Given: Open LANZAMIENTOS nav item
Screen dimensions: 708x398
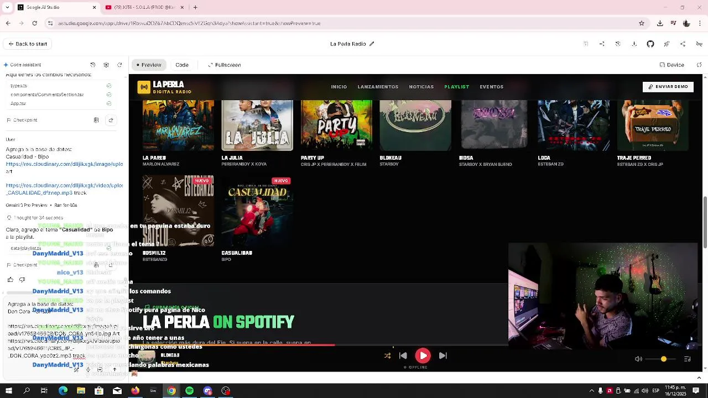Looking at the screenshot, I should click(x=378, y=87).
